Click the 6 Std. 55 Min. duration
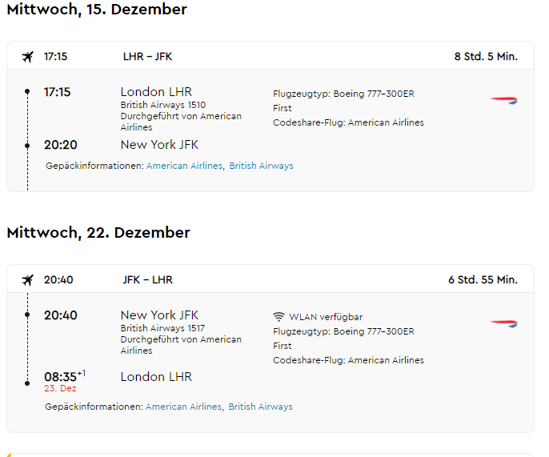Image resolution: width=549 pixels, height=457 pixels. [x=483, y=280]
